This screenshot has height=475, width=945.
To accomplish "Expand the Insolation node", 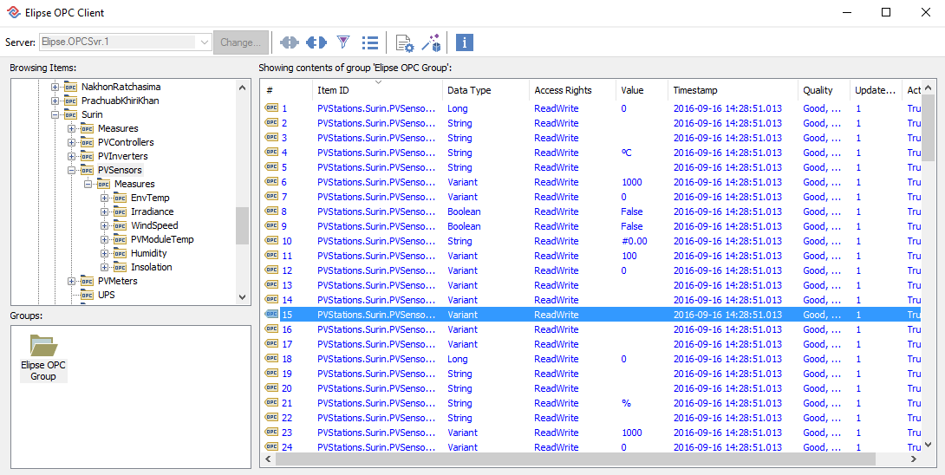I will tap(105, 267).
